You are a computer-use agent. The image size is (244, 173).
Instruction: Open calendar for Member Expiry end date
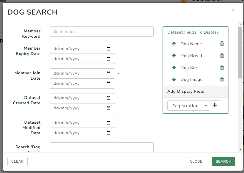pos(108,59)
